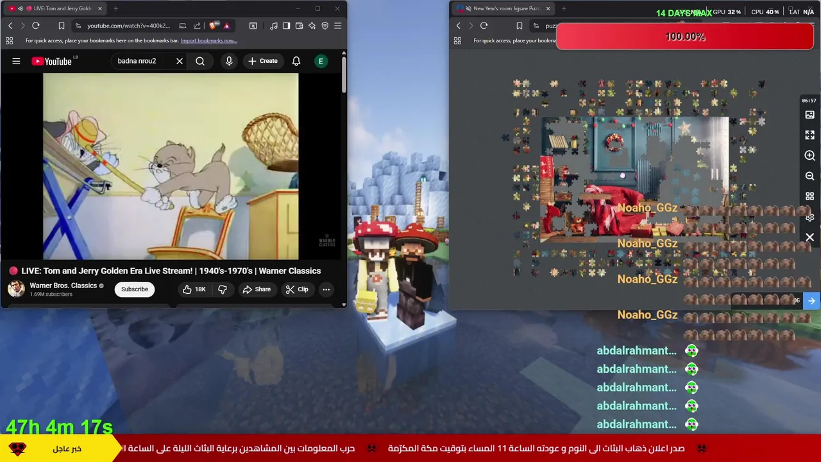Screen dimensions: 821x462
Task: Bookmark the YouTube page
Action: click(61, 26)
